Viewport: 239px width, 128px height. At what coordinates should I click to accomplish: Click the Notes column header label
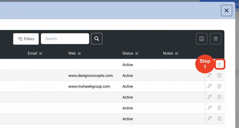[168, 53]
